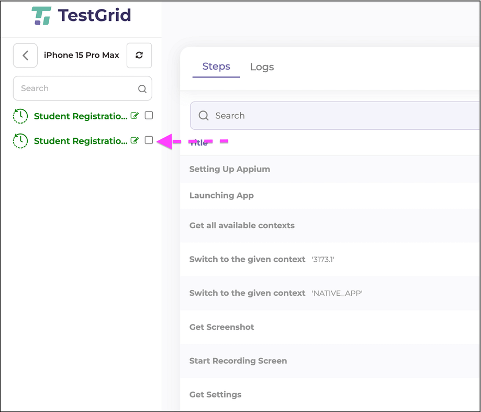Click the Title column header

point(198,142)
